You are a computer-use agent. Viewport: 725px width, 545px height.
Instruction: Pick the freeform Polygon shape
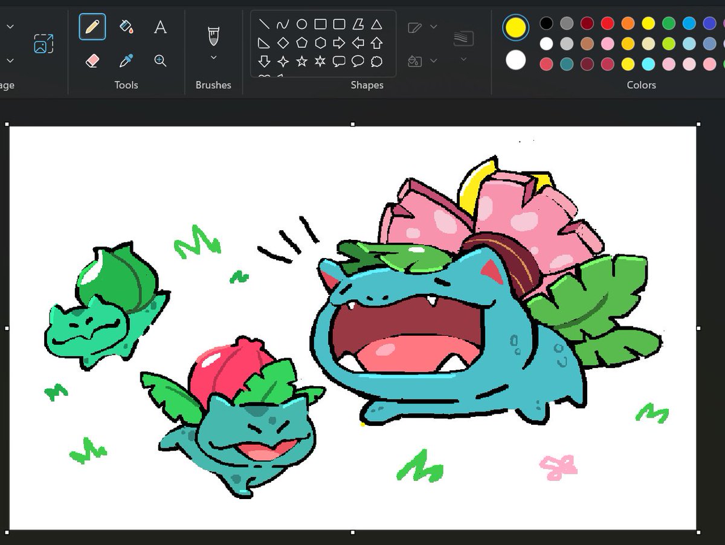pos(358,25)
